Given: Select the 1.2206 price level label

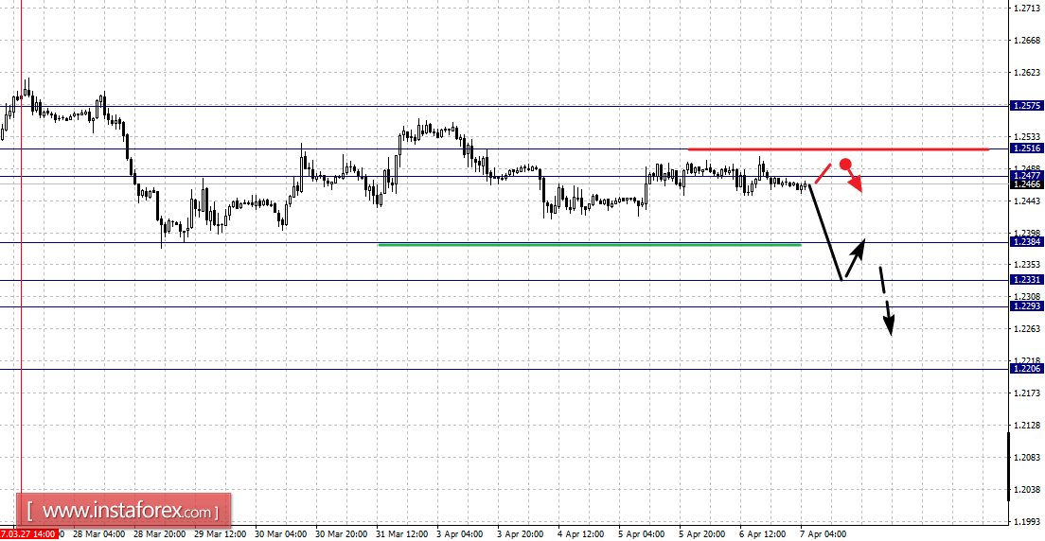Looking at the screenshot, I should point(1026,369).
